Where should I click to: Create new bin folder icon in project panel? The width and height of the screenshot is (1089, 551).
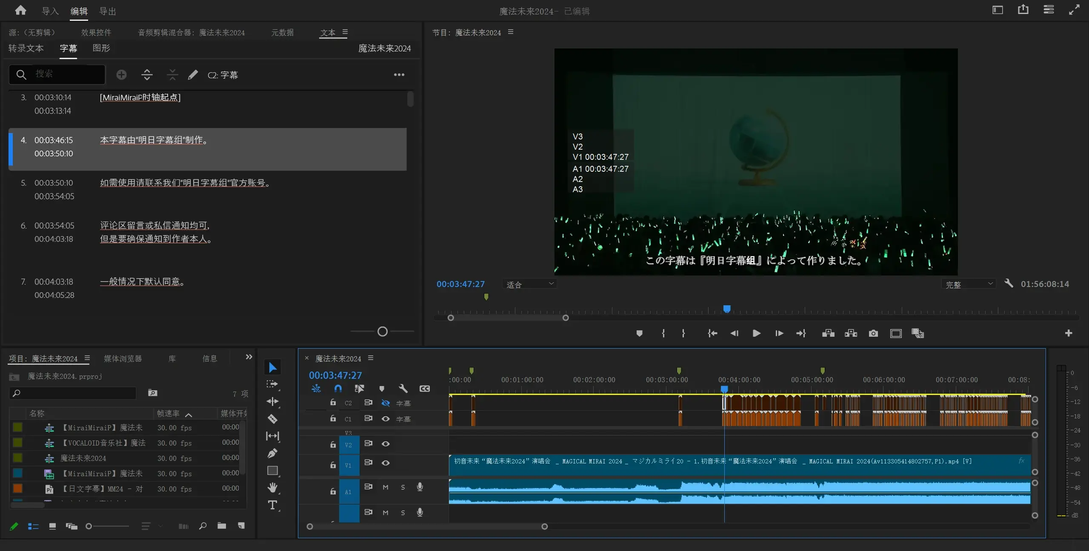coord(222,526)
